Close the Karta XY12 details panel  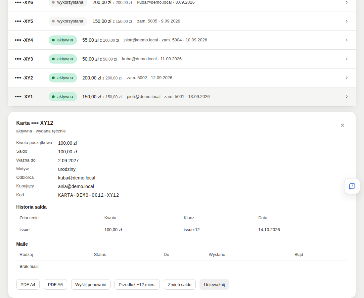(342, 125)
